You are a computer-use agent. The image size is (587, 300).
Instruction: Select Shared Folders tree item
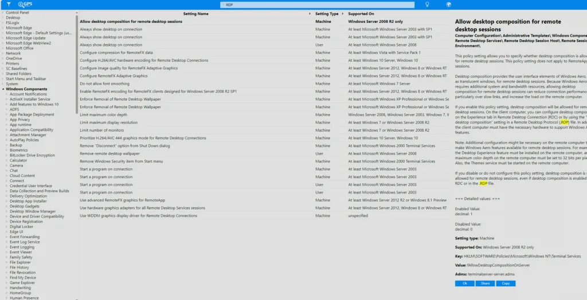[19, 74]
